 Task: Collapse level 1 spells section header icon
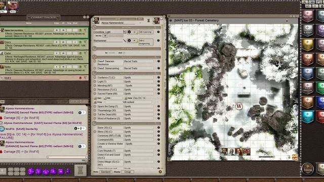[95, 123]
